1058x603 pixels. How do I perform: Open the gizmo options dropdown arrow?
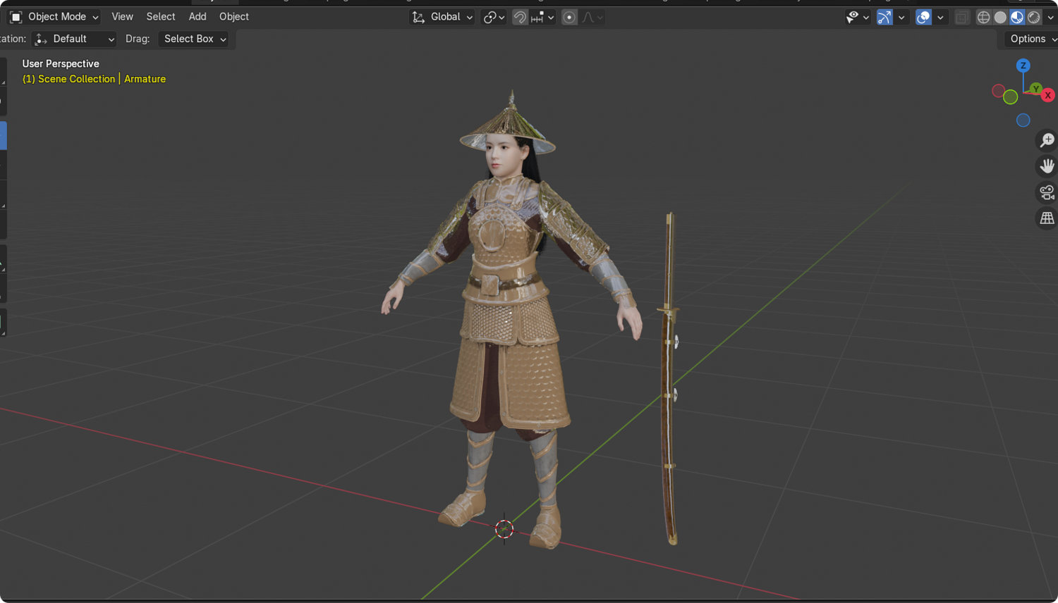(901, 17)
